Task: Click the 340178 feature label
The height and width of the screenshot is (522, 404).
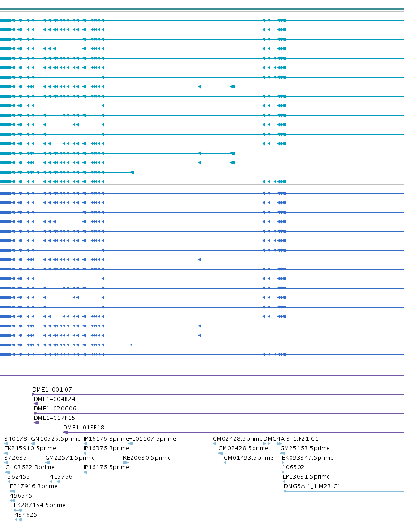Action: pyautogui.click(x=16, y=439)
